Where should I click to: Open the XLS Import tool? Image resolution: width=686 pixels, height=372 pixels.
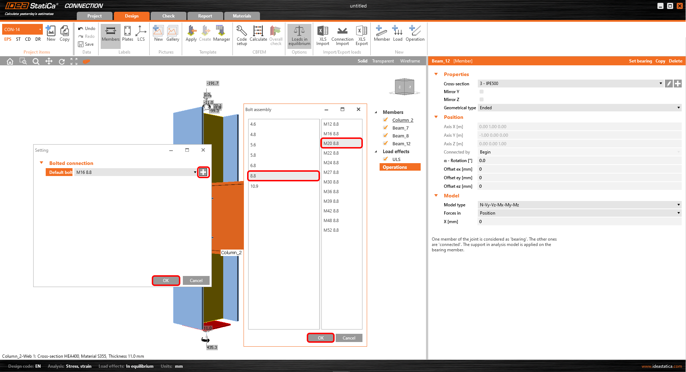(x=322, y=35)
